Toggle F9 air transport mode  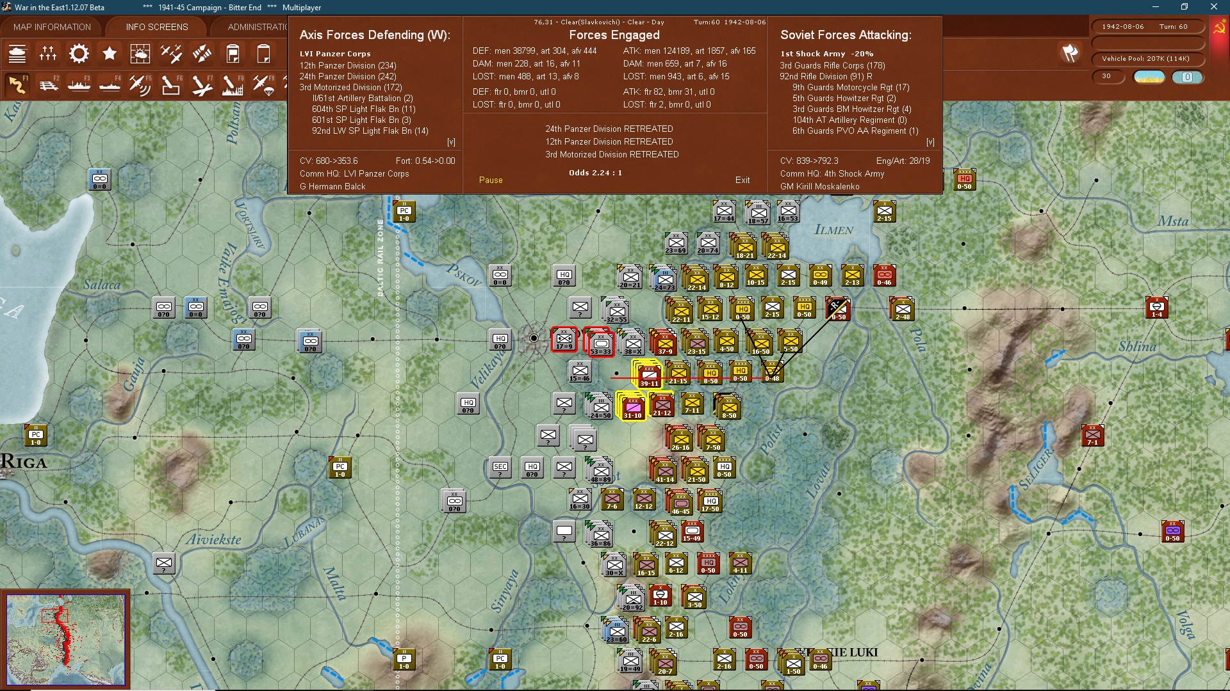(x=263, y=85)
